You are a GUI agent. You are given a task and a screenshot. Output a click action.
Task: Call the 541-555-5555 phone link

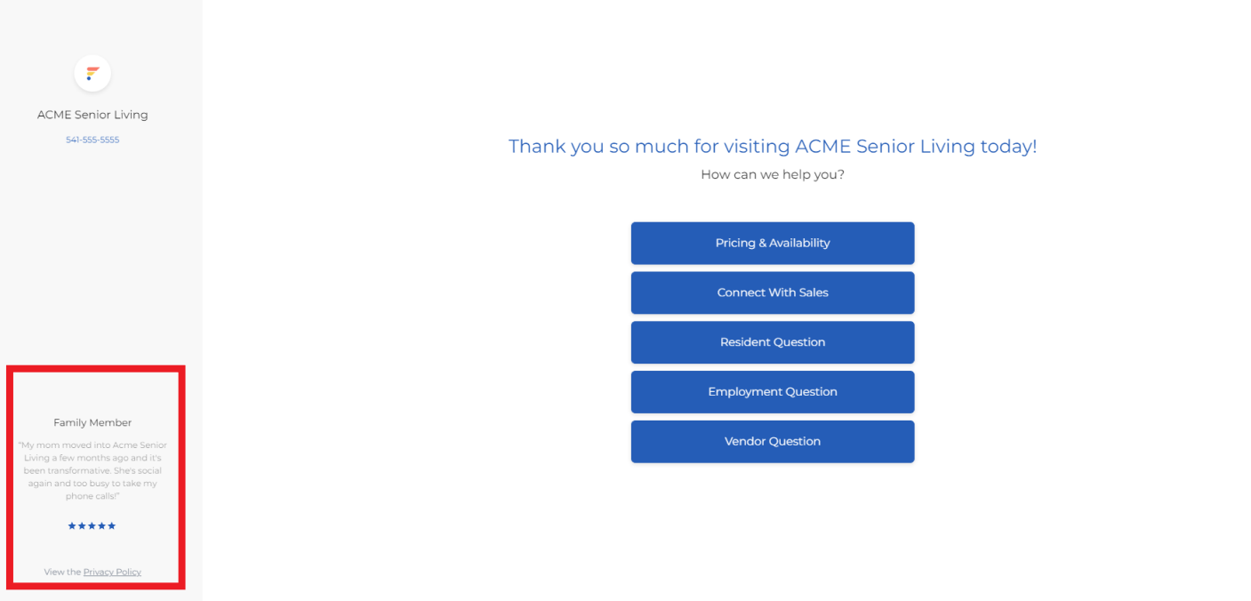(92, 140)
